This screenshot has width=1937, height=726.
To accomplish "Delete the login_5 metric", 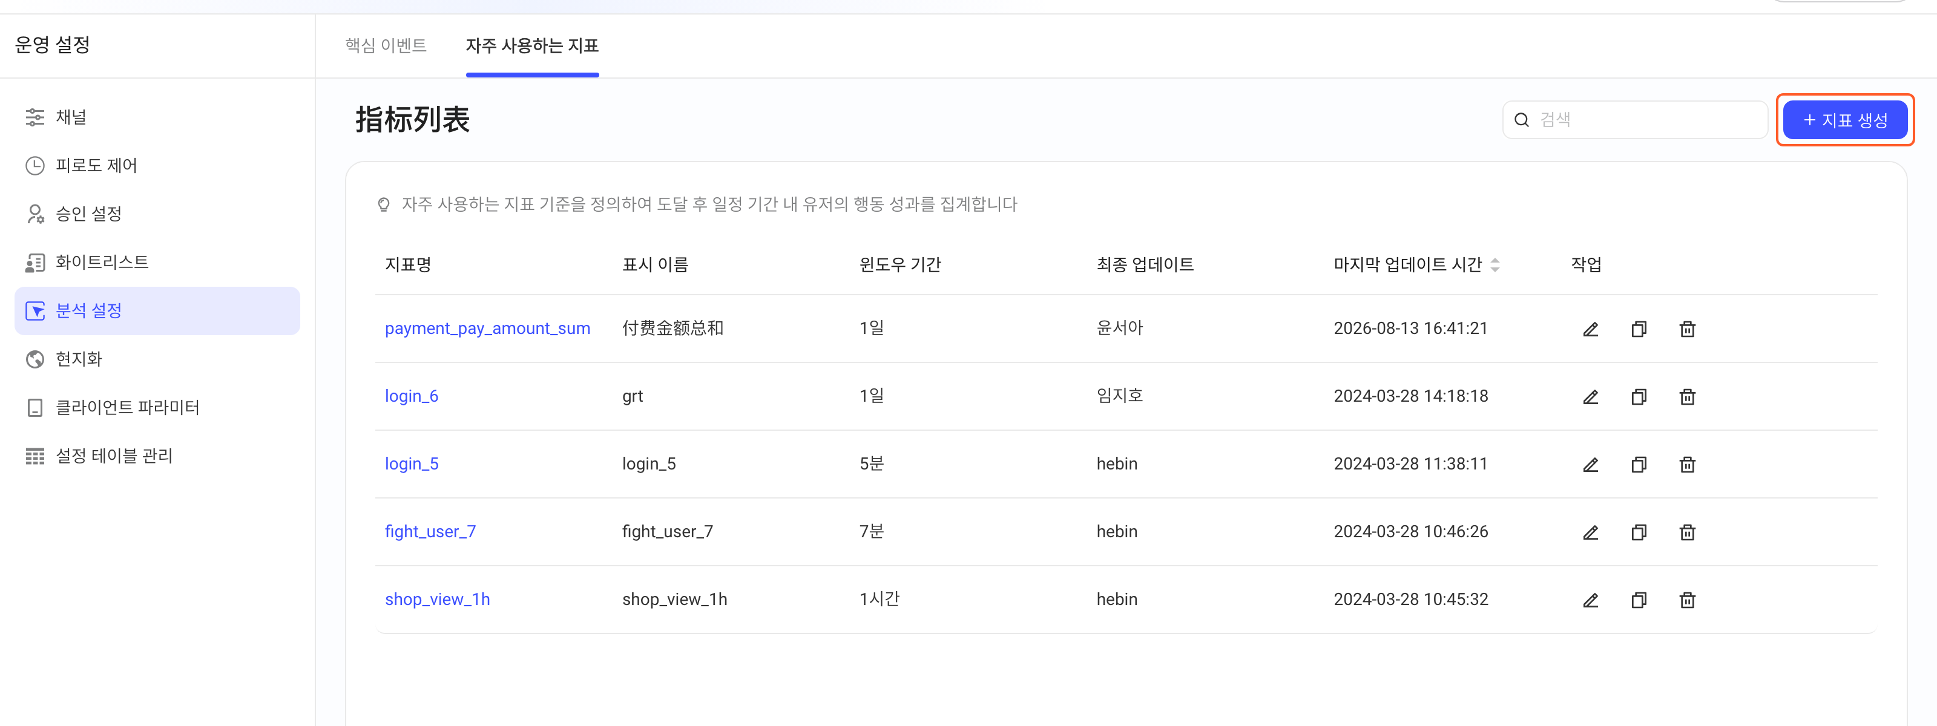I will tap(1688, 465).
